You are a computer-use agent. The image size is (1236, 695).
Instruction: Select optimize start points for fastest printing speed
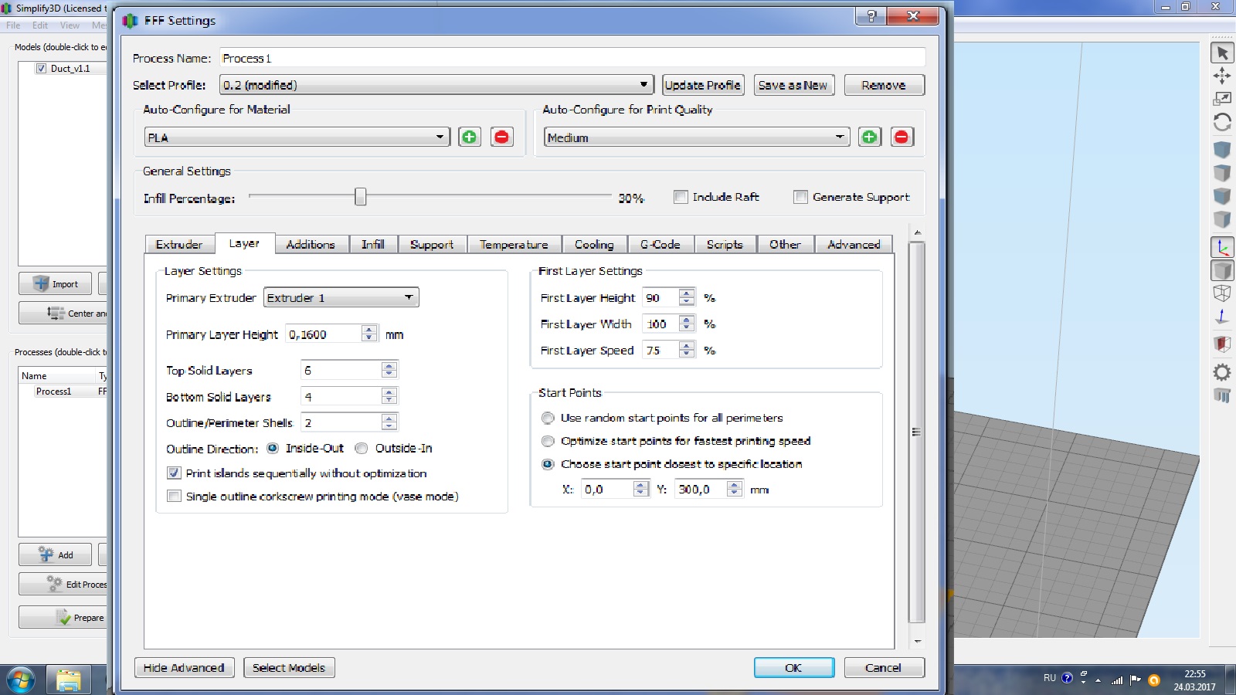click(548, 441)
